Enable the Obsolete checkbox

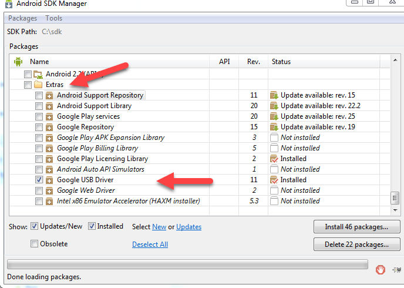[34, 244]
